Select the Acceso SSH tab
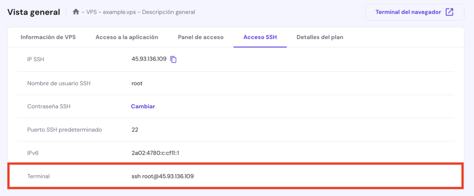The image size is (474, 196). click(x=260, y=37)
